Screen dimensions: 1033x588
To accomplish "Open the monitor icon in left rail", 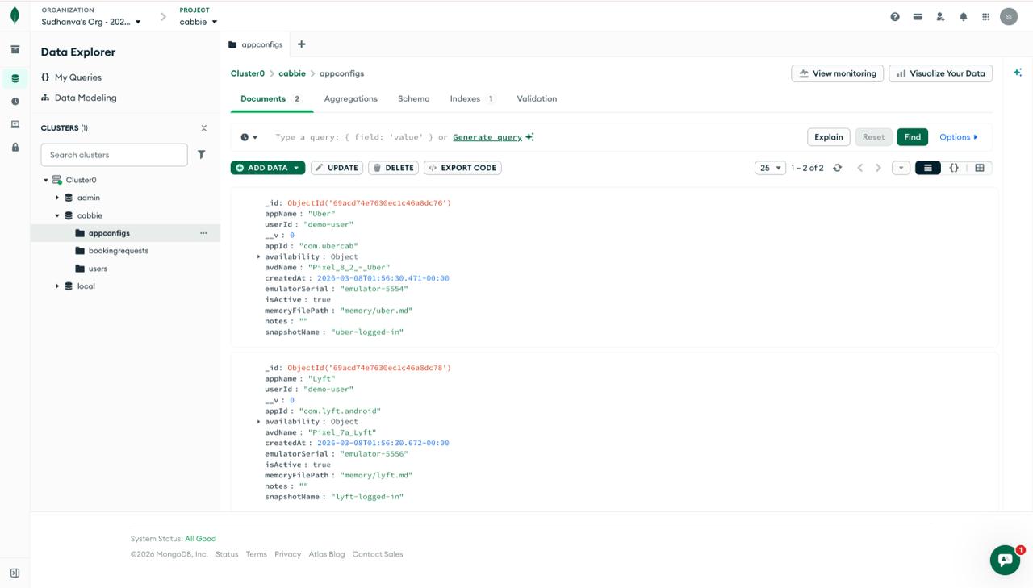I will tap(15, 124).
